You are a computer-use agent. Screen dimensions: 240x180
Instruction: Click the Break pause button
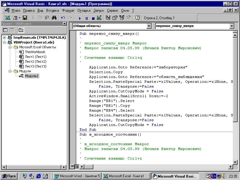click(x=87, y=18)
